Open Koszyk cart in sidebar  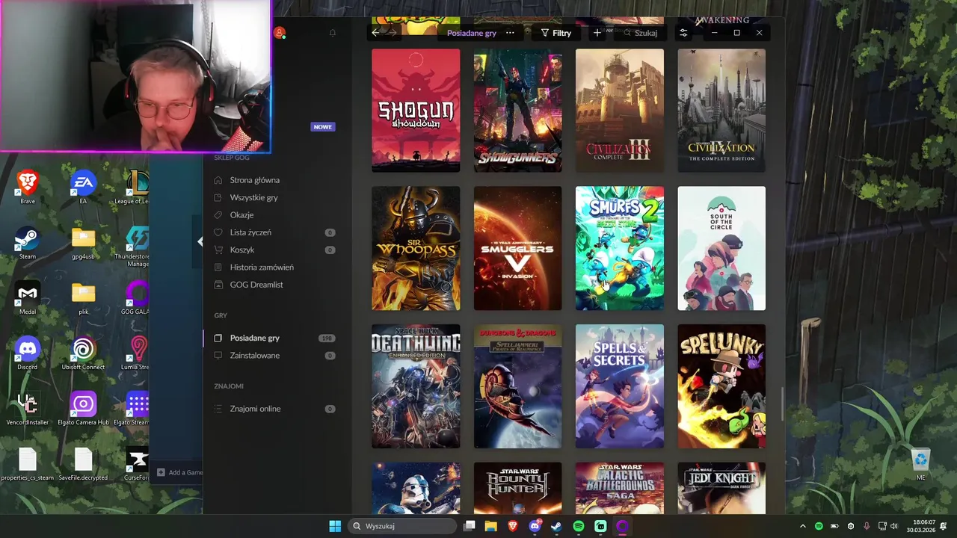(x=241, y=250)
